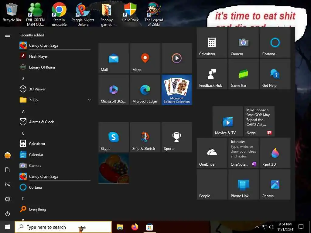Image resolution: width=311 pixels, height=233 pixels.
Task: Select the EVIL GREEN MEN desktop shortcut
Action: pyautogui.click(x=35, y=14)
